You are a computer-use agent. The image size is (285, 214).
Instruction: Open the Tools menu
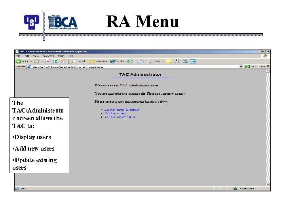(x=61, y=56)
